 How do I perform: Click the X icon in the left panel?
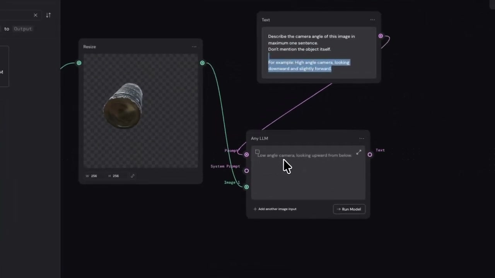pos(36,15)
